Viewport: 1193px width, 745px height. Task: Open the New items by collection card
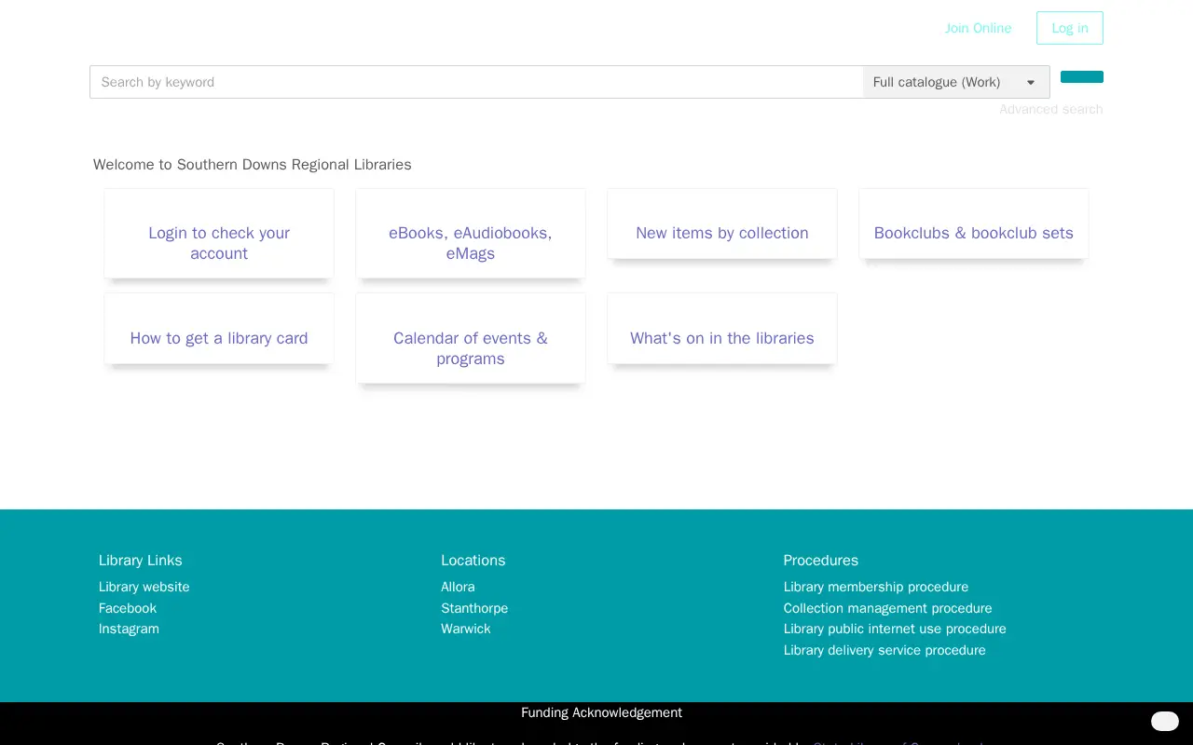(x=722, y=223)
